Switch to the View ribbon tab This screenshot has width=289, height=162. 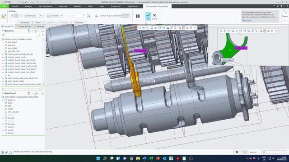point(102,6)
